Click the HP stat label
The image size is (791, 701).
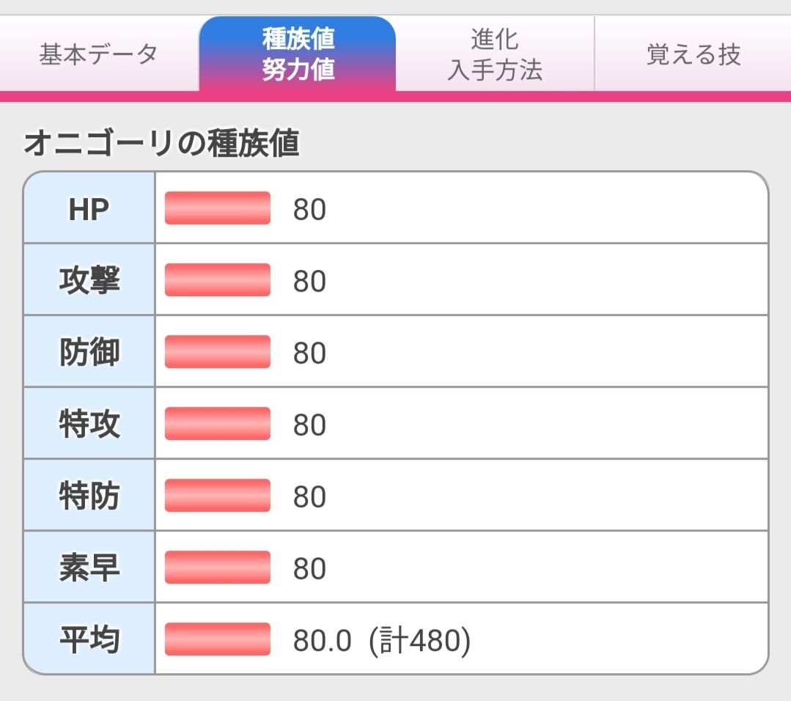89,208
